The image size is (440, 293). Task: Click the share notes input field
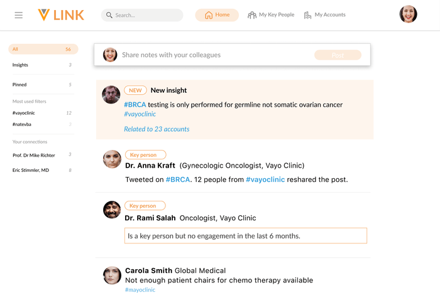tap(214, 55)
